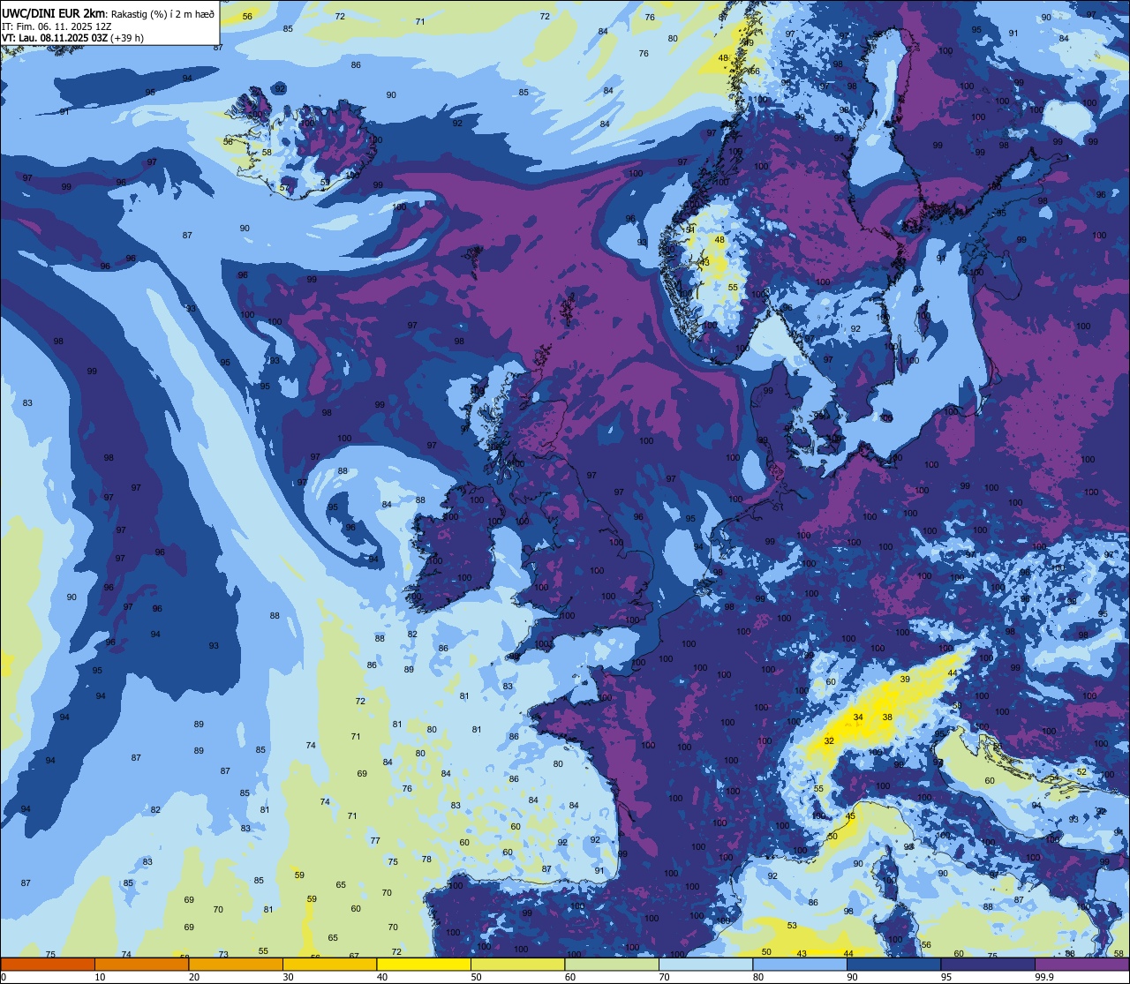Click the 30–40 amber legend segment
Screen dimensions: 1130x984
(329, 965)
